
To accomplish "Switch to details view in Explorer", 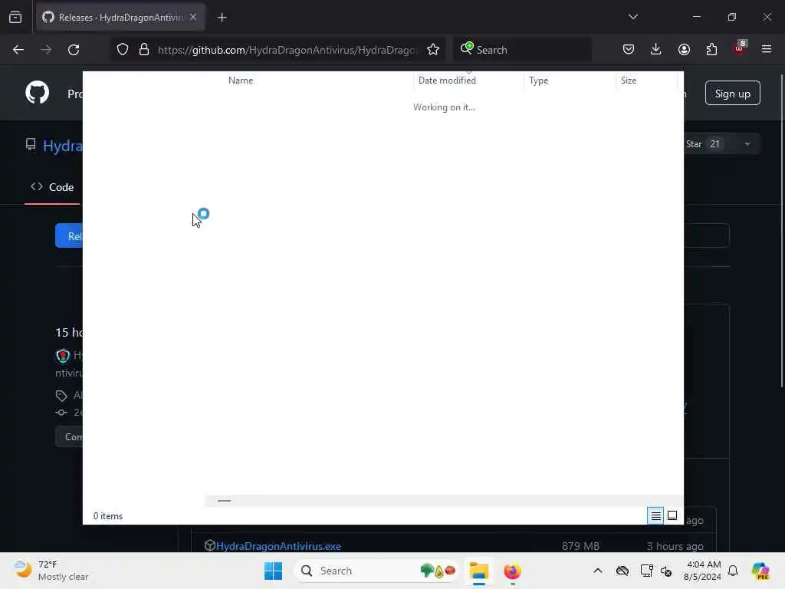I will [x=655, y=515].
